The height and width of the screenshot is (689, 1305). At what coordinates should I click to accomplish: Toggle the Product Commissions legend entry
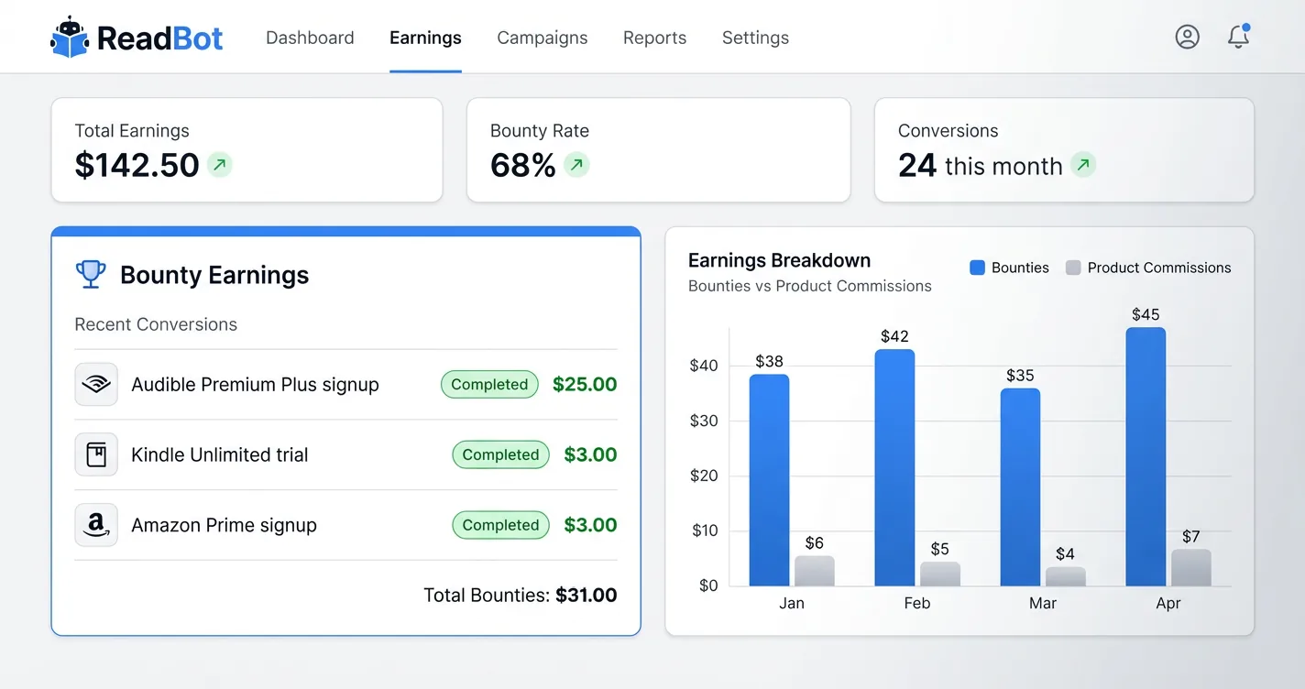1148,267
